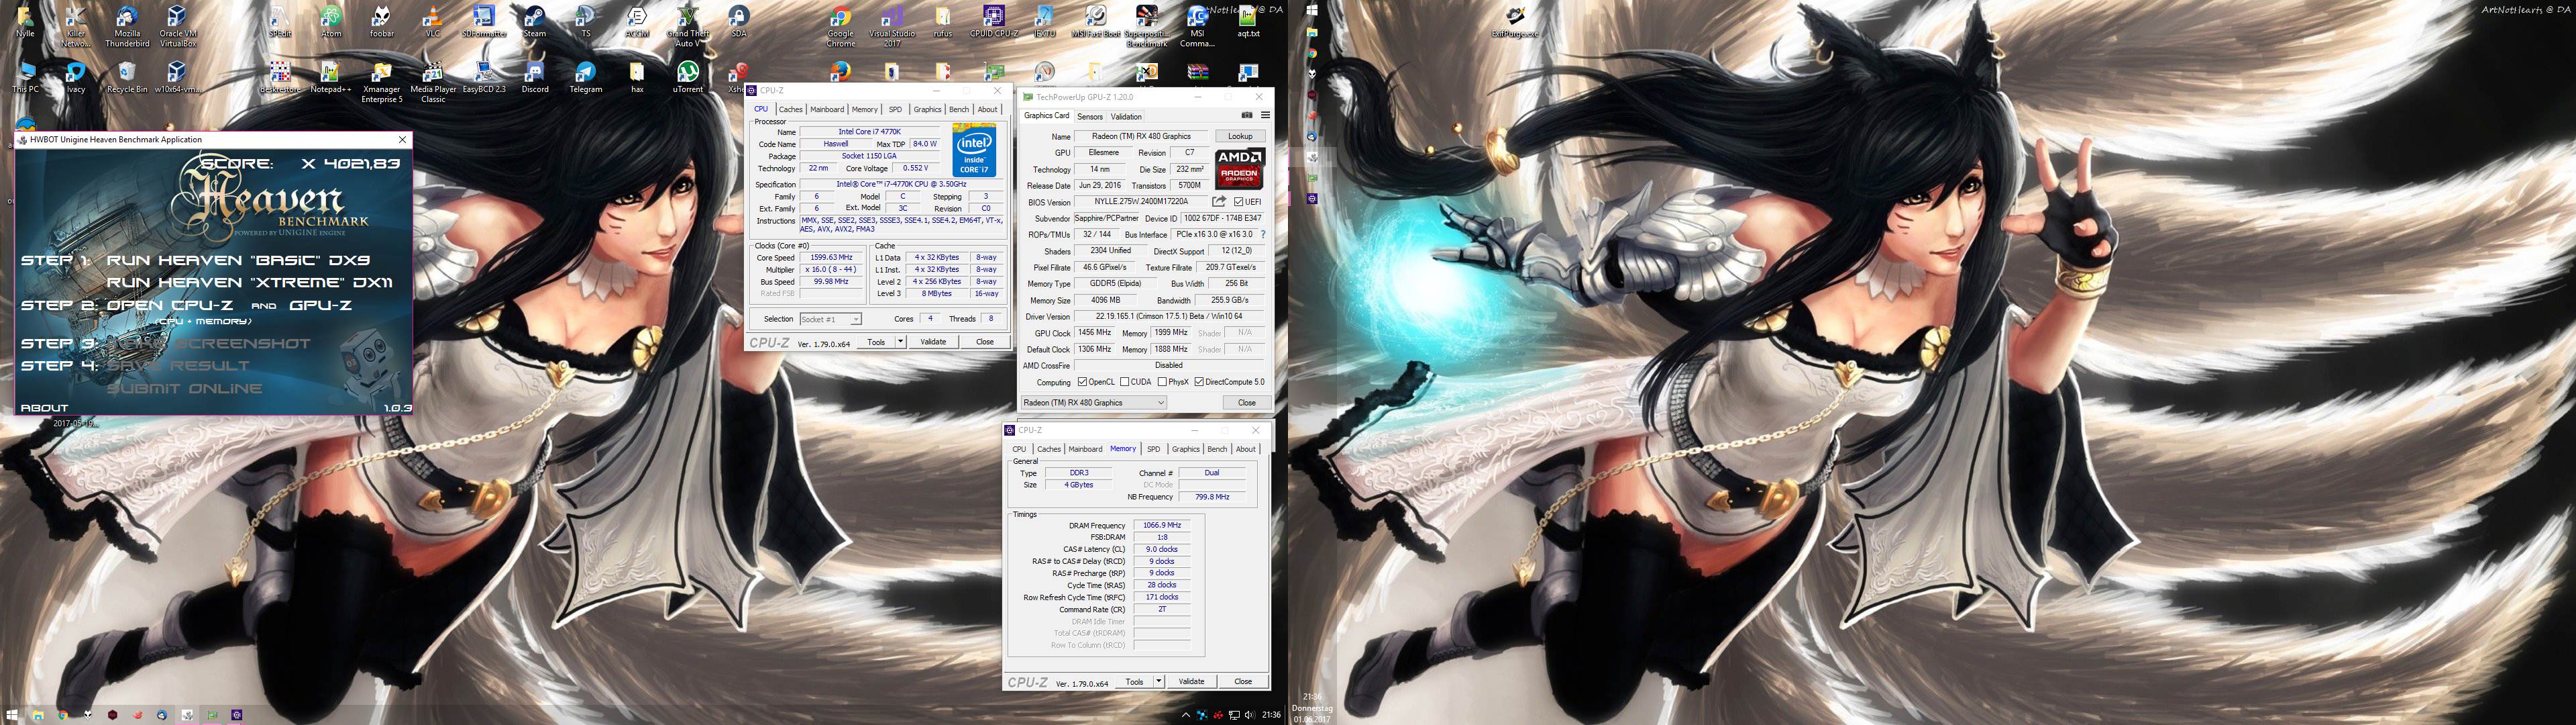Open the Recycle Bin desktop icon
This screenshot has width=2576, height=725.
pos(127,76)
